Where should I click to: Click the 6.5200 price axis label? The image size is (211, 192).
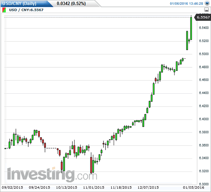tap(204, 41)
